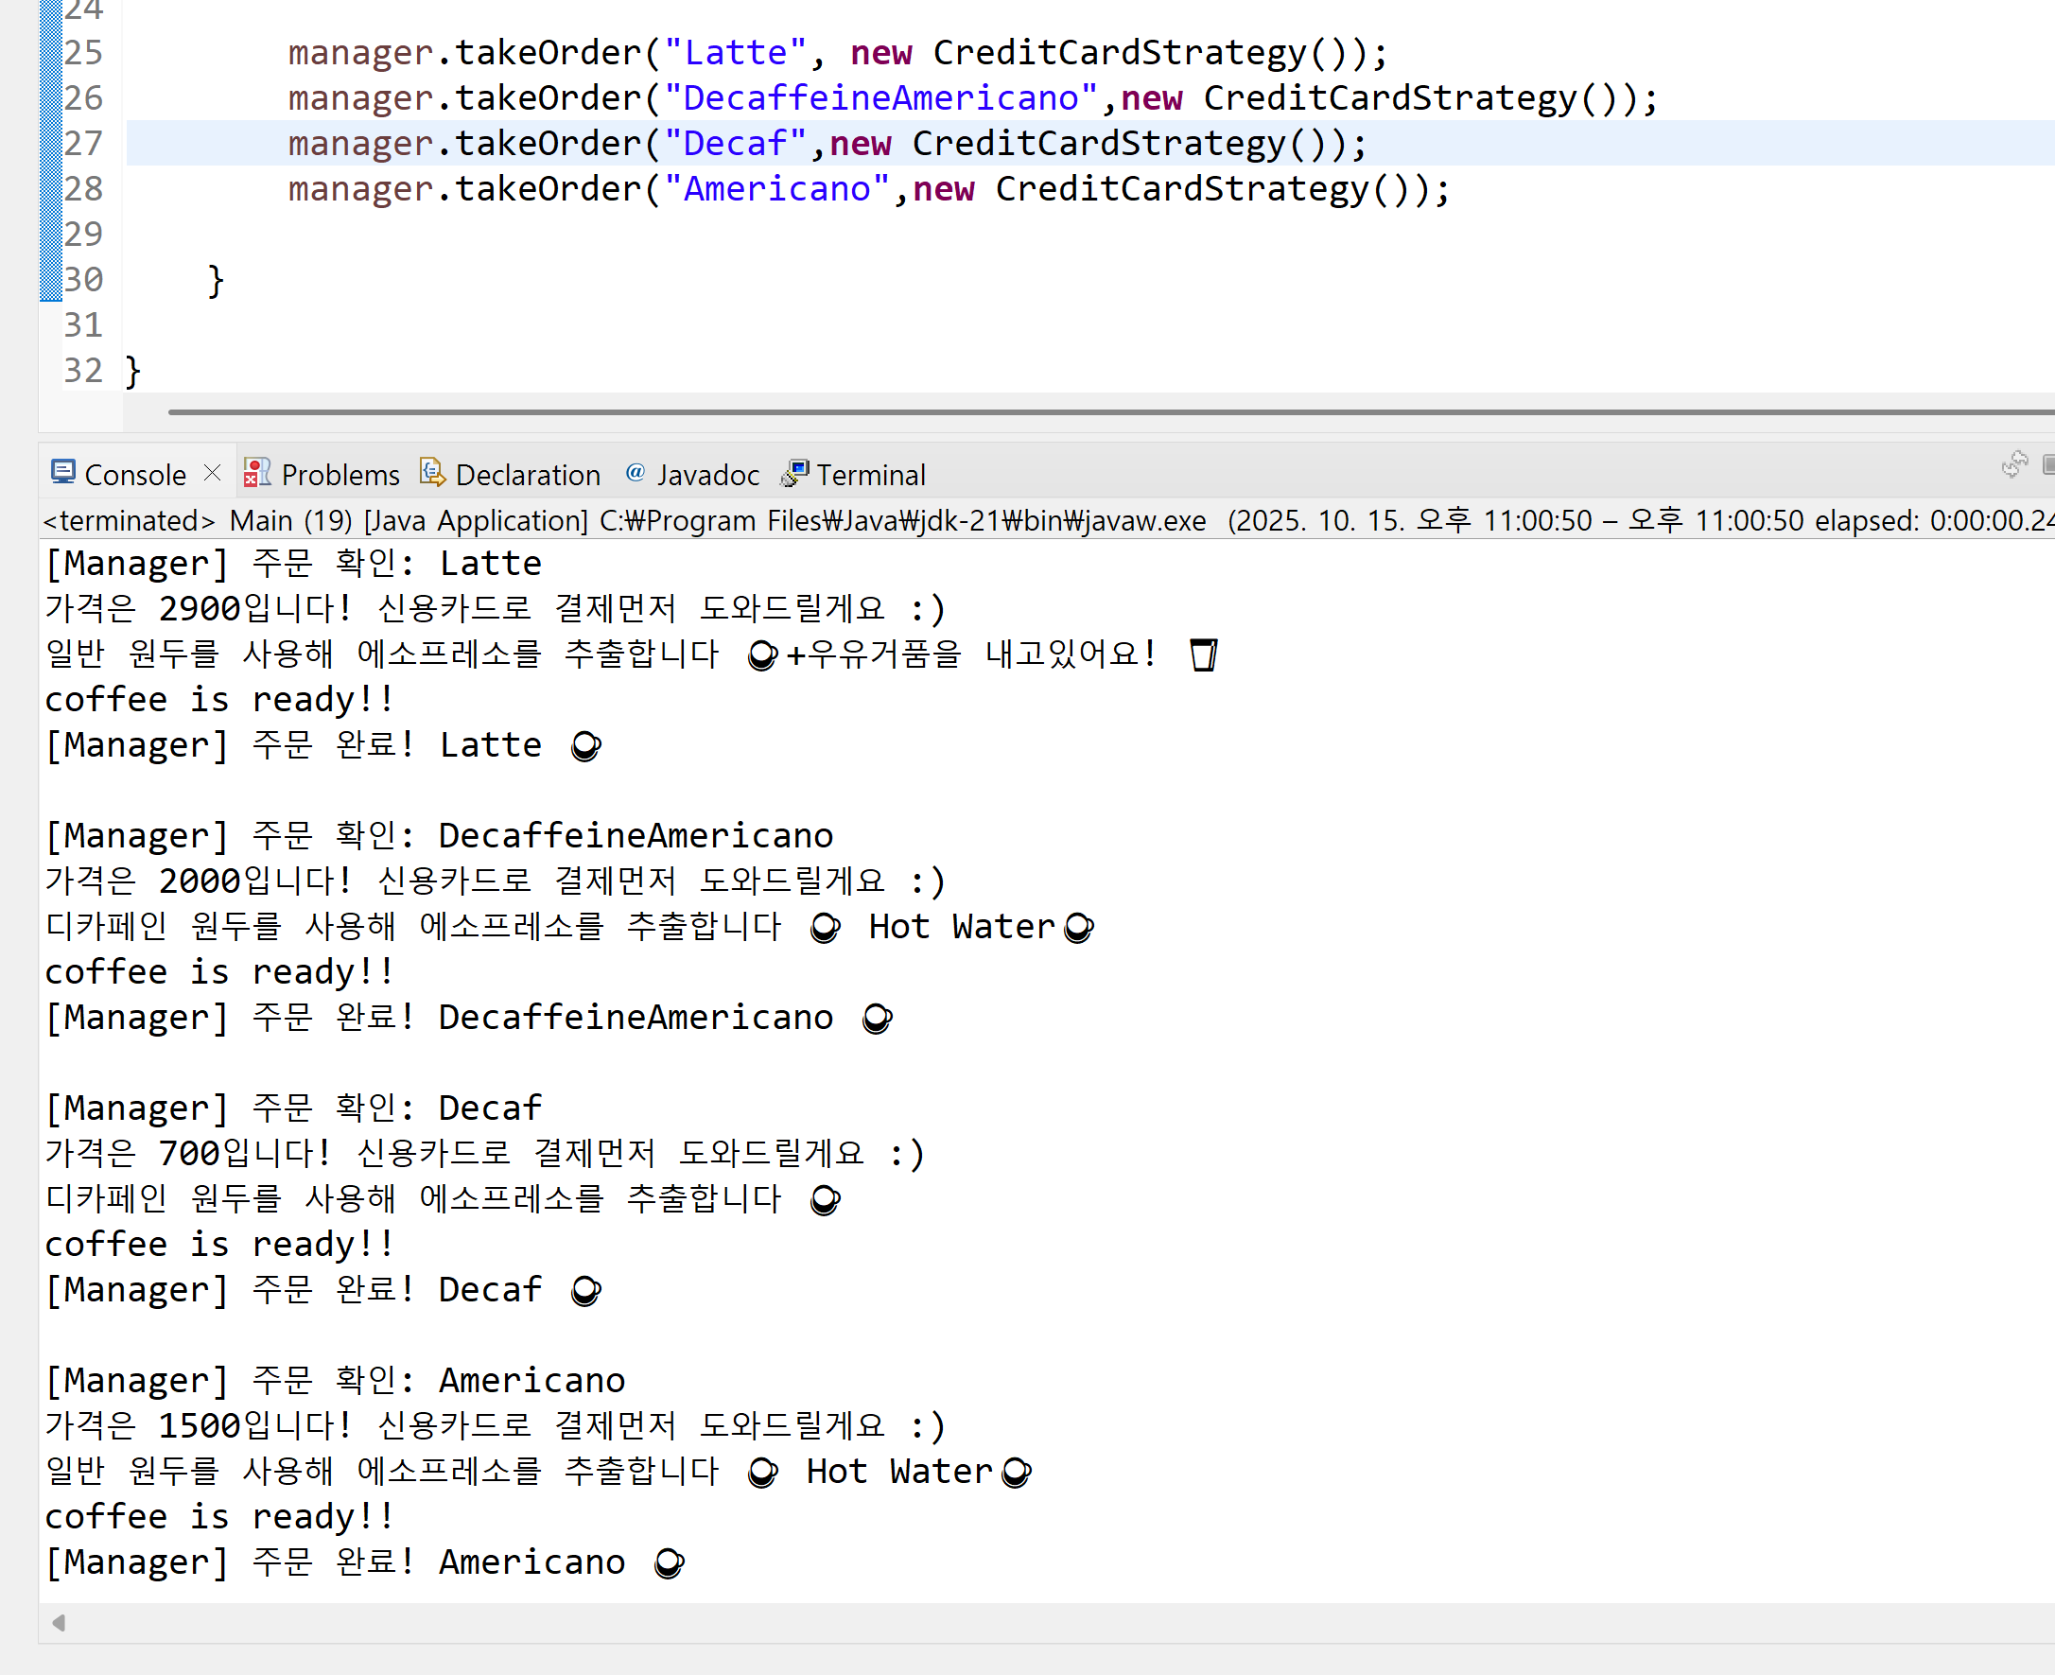The height and width of the screenshot is (1675, 2055).
Task: Click the greyed double-arrow Console toolbar icon
Action: point(2013,466)
